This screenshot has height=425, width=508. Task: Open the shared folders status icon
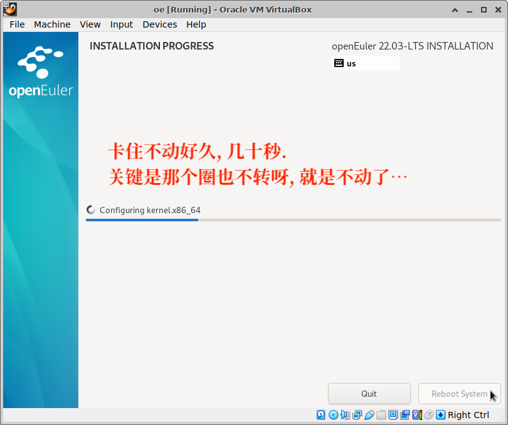(x=381, y=415)
